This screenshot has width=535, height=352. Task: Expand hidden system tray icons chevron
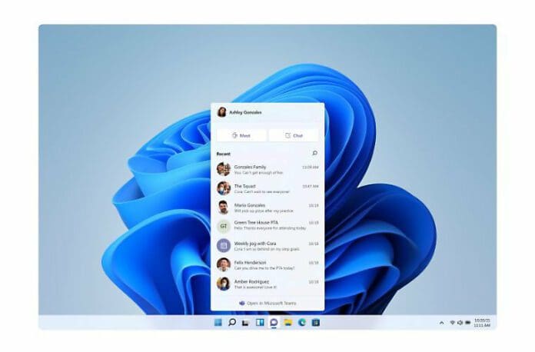[x=441, y=323]
